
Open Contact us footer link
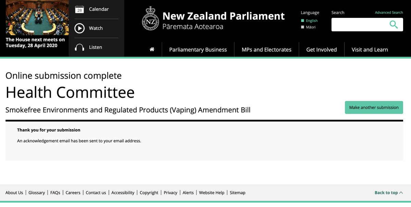click(96, 193)
